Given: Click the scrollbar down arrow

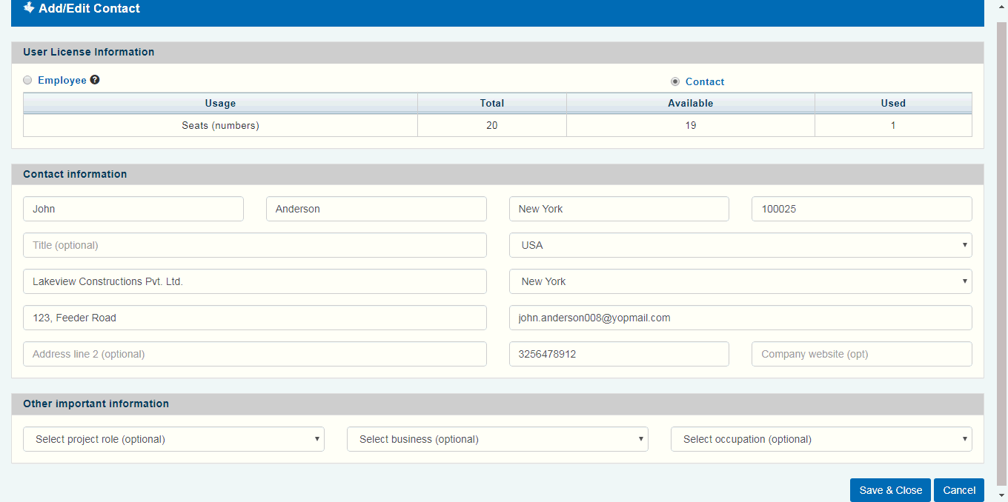Looking at the screenshot, I should (x=1001, y=495).
